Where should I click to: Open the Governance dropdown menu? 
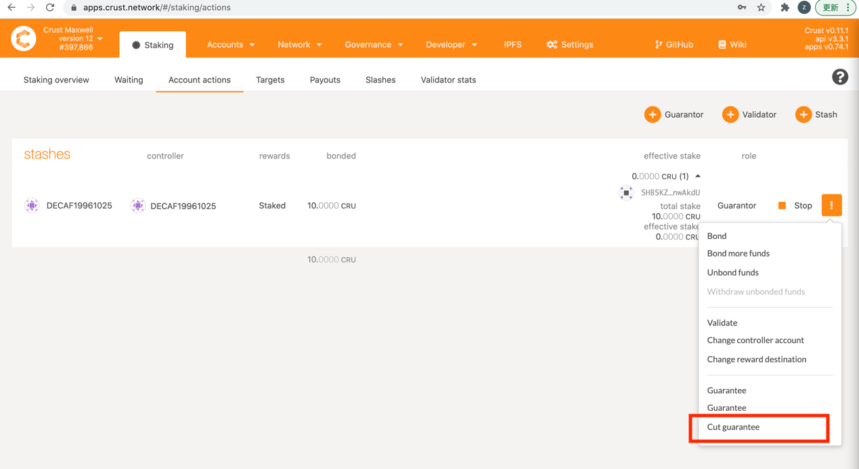pos(374,45)
